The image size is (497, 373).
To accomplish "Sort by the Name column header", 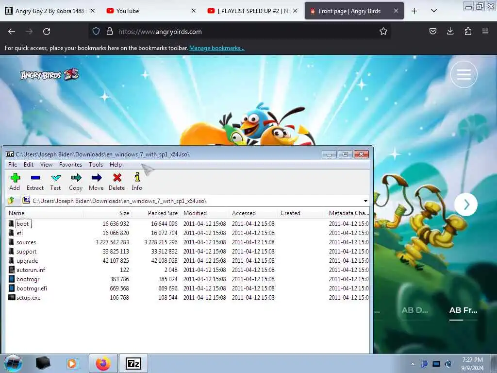I will (x=44, y=213).
